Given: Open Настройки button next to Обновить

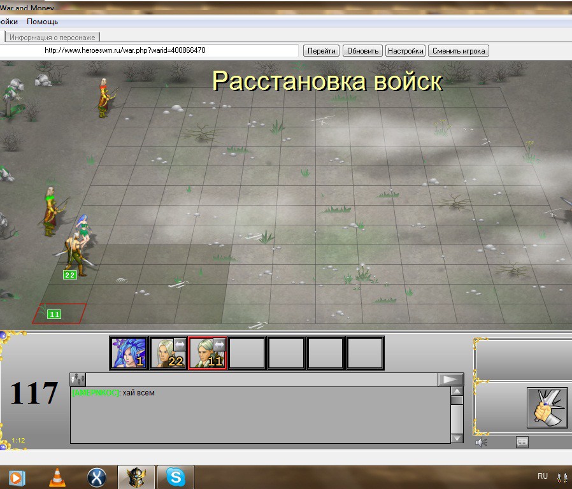Looking at the screenshot, I should pyautogui.click(x=405, y=51).
